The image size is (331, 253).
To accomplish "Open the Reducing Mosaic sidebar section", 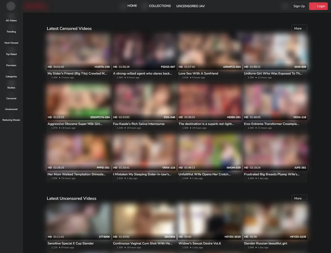I will [x=11, y=120].
